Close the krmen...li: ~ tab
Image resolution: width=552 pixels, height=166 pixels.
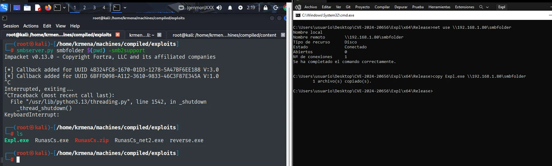159,35
